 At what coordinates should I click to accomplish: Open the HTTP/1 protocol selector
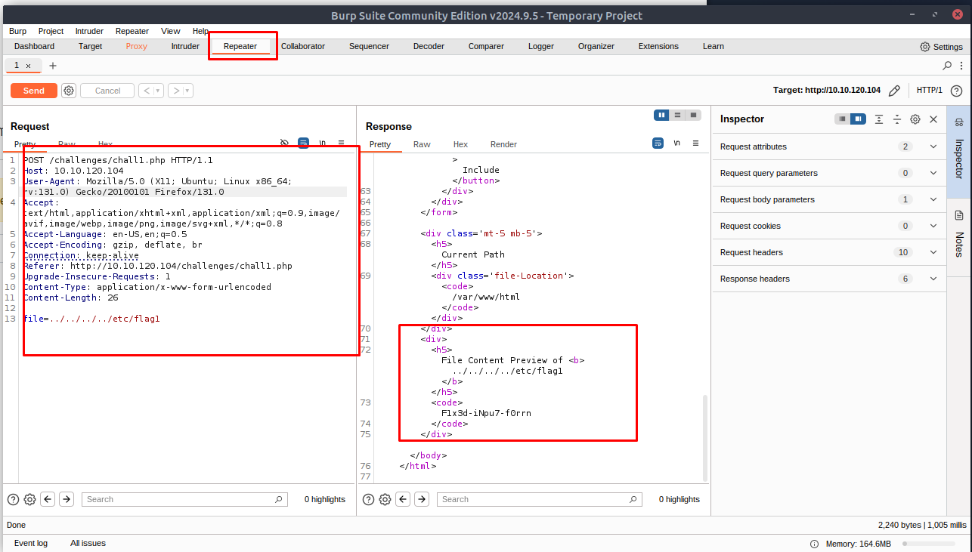point(929,91)
